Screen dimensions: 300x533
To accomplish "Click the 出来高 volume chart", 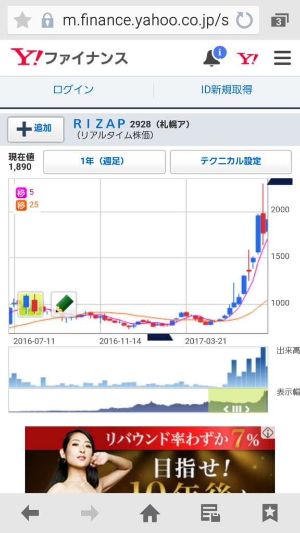I will 138,367.
